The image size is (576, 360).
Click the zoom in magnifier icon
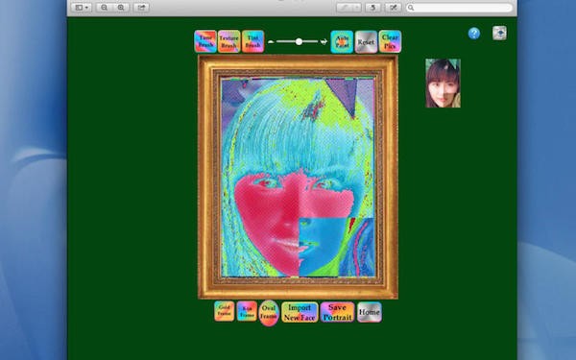tap(121, 8)
